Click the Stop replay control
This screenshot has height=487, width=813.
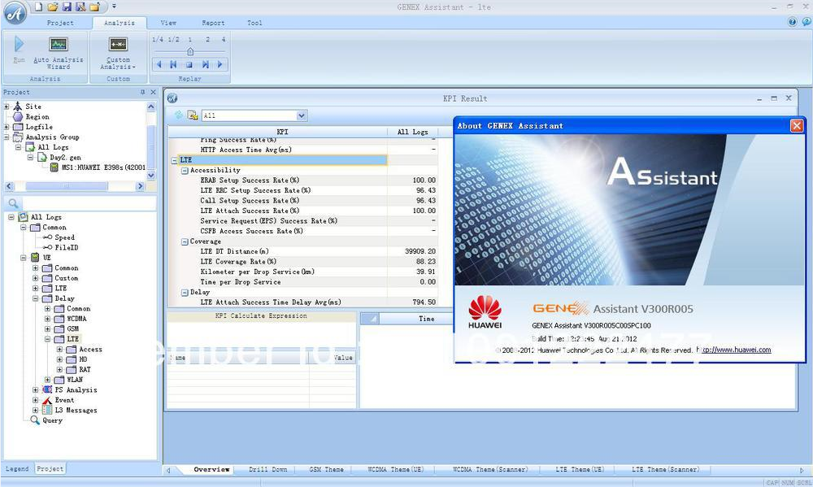click(189, 65)
